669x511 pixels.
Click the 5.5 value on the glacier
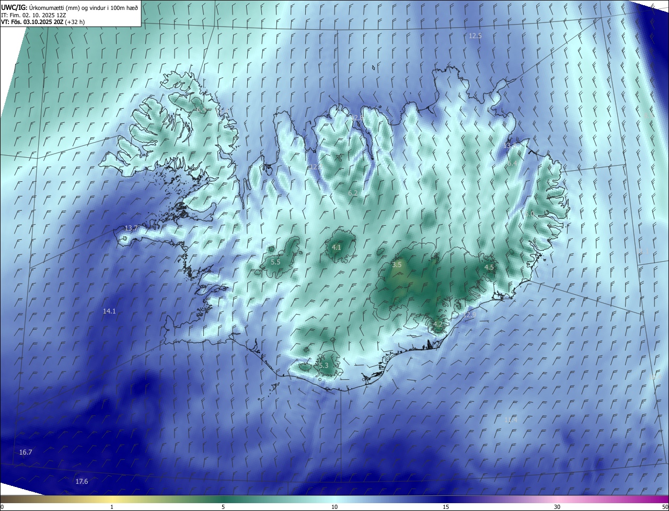(x=276, y=261)
